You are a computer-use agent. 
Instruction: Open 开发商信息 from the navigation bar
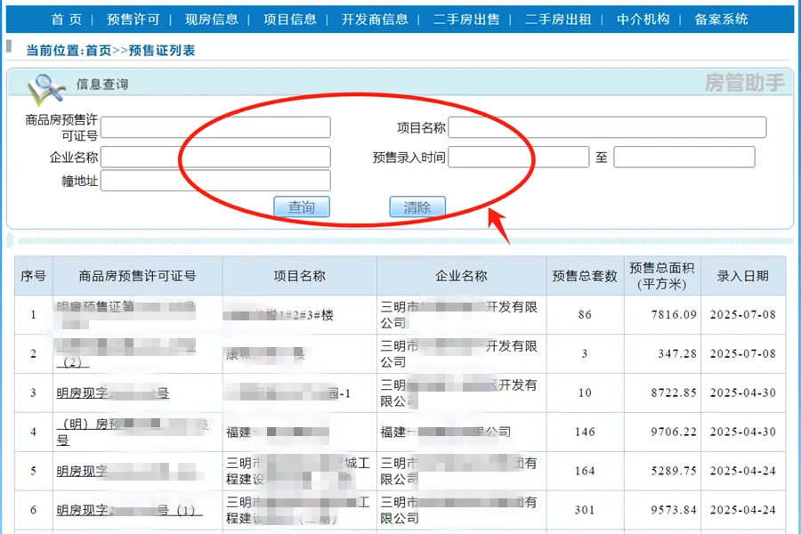pyautogui.click(x=375, y=20)
